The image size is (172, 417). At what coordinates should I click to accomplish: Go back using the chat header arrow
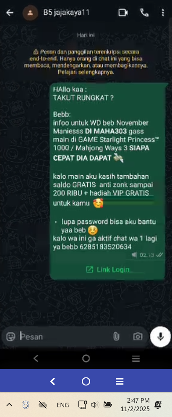(x=10, y=13)
